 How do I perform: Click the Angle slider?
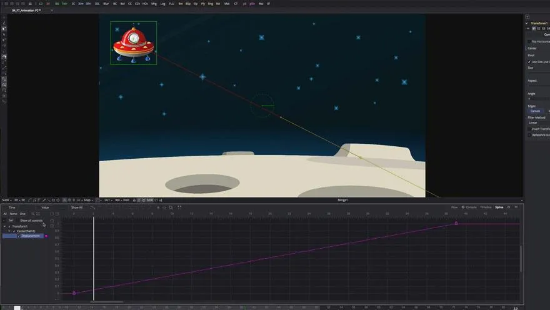[538, 99]
